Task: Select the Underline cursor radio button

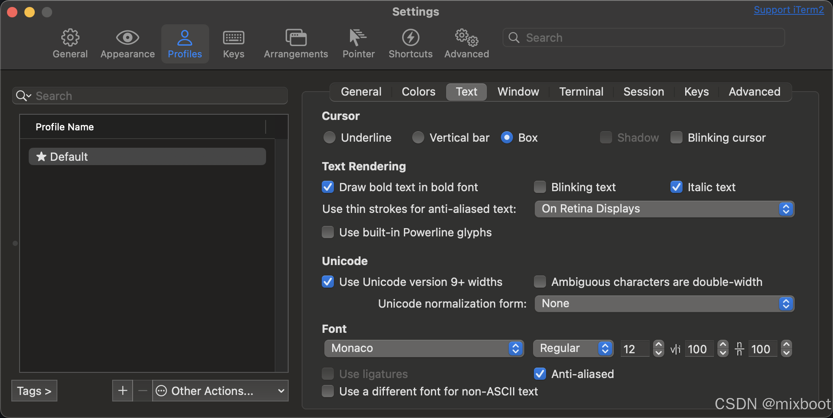Action: tap(330, 138)
